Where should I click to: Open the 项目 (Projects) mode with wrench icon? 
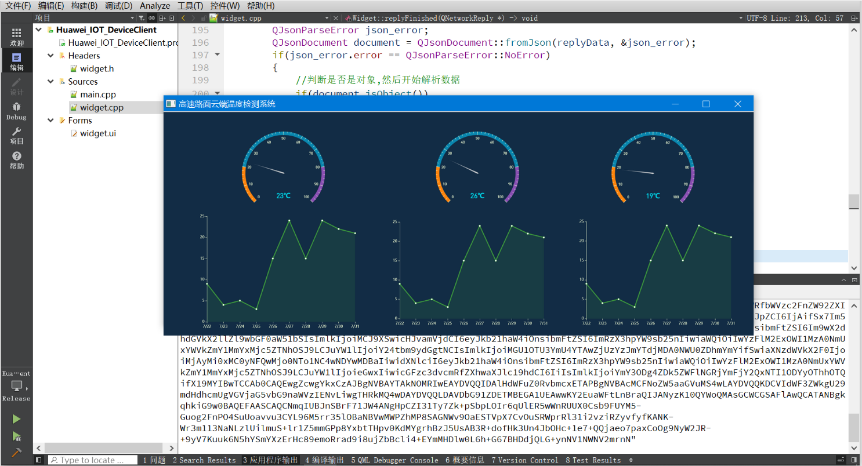click(x=17, y=136)
